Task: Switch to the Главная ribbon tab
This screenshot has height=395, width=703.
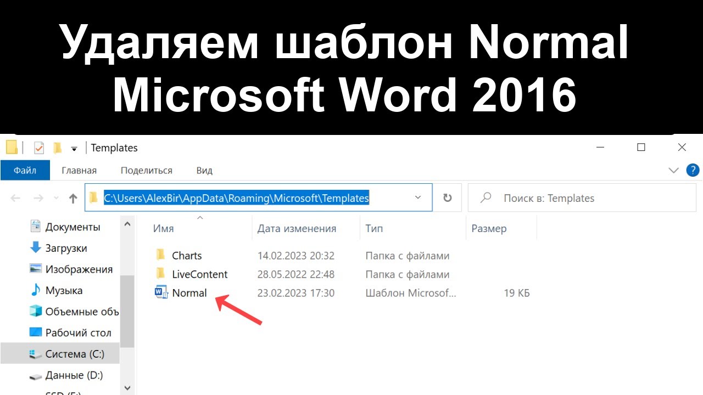Action: (x=79, y=170)
